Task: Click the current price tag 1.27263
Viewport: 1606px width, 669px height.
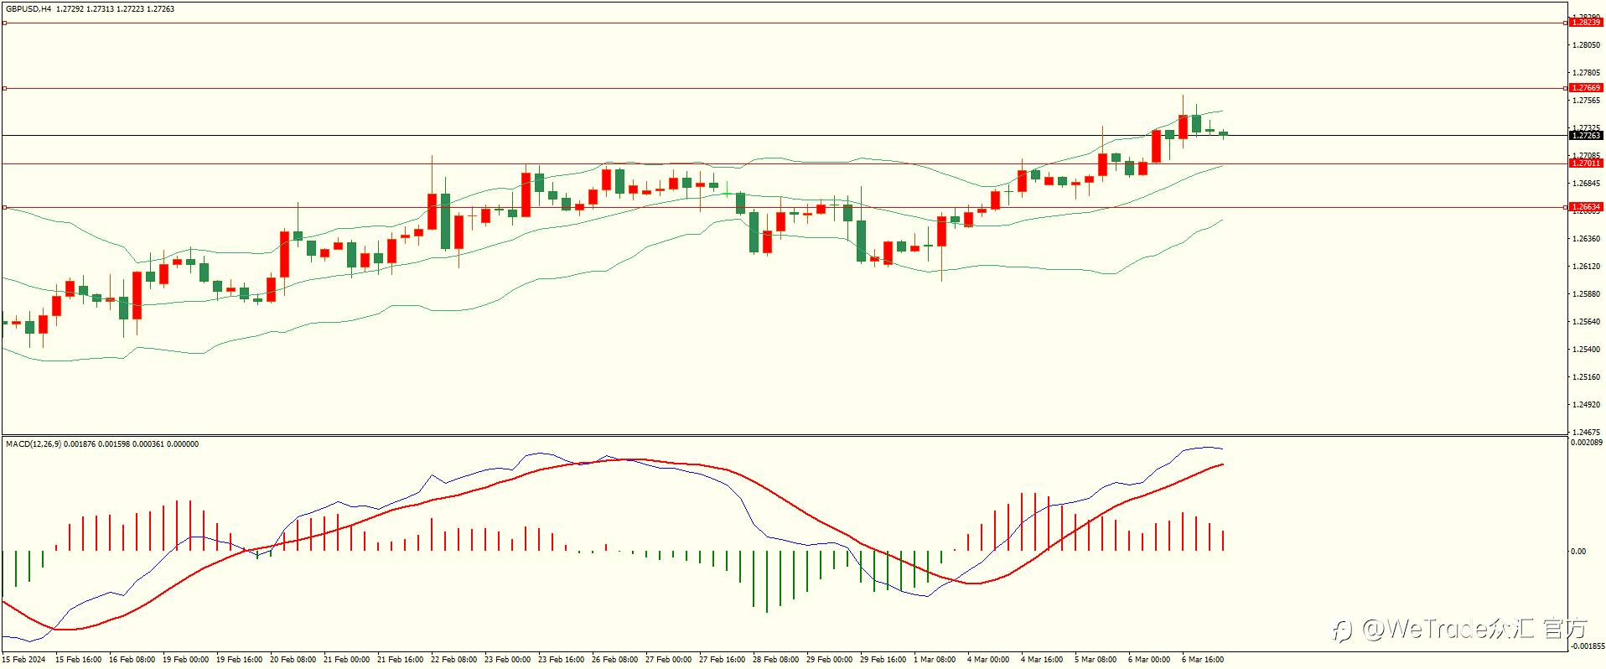Action: (x=1586, y=135)
